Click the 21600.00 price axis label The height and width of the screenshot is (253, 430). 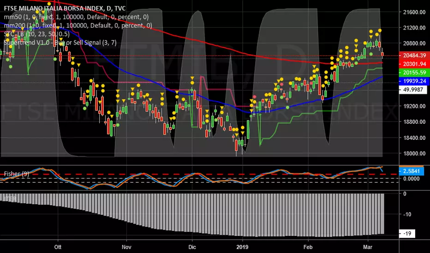414,12
